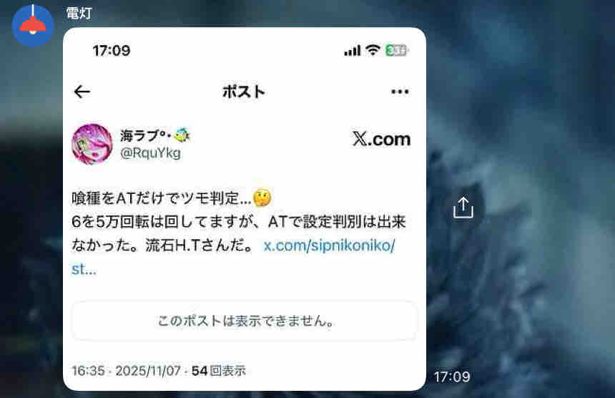Click the ポスト header title
The width and height of the screenshot is (615, 398).
pyautogui.click(x=244, y=92)
